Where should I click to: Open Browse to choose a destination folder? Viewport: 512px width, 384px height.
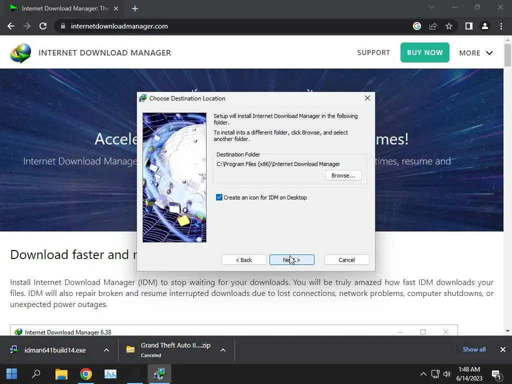click(343, 175)
